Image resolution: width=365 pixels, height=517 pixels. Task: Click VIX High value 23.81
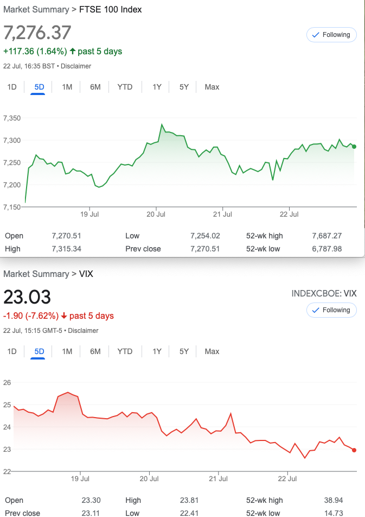(189, 501)
